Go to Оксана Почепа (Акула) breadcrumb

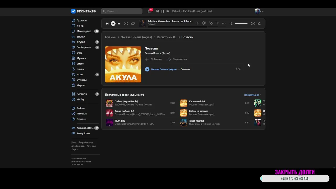coord(136,37)
